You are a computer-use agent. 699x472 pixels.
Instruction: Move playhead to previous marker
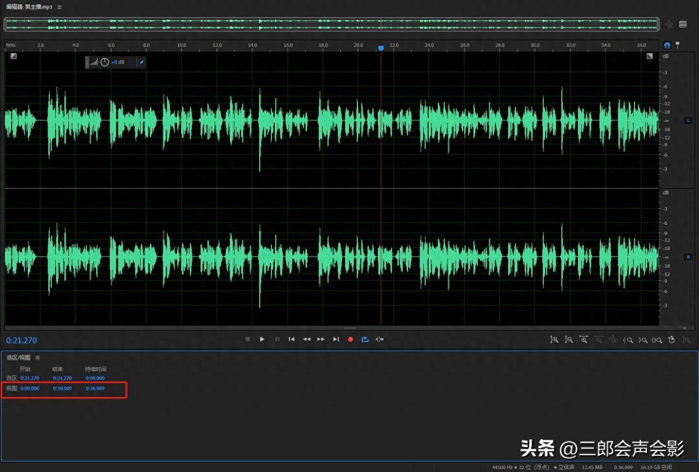291,339
